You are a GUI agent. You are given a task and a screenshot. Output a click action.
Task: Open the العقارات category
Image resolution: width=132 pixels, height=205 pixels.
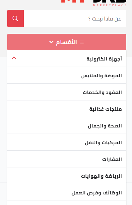tap(67, 159)
